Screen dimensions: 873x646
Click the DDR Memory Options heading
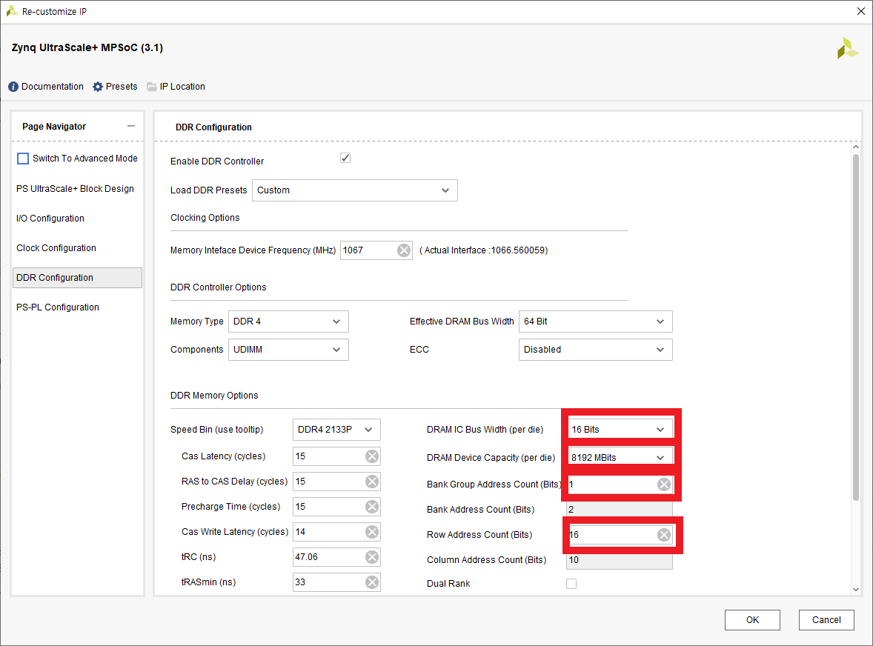coord(214,396)
